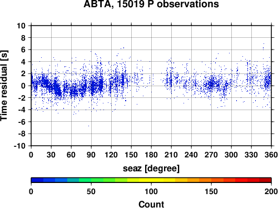This screenshot has height=208, width=278.
Task: Select the dark blue end of colorbar
Action: pyautogui.click(x=37, y=180)
